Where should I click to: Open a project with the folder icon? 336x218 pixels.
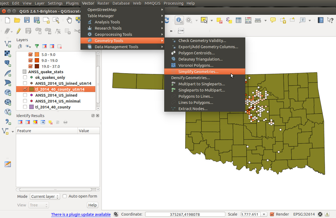[x=17, y=20]
